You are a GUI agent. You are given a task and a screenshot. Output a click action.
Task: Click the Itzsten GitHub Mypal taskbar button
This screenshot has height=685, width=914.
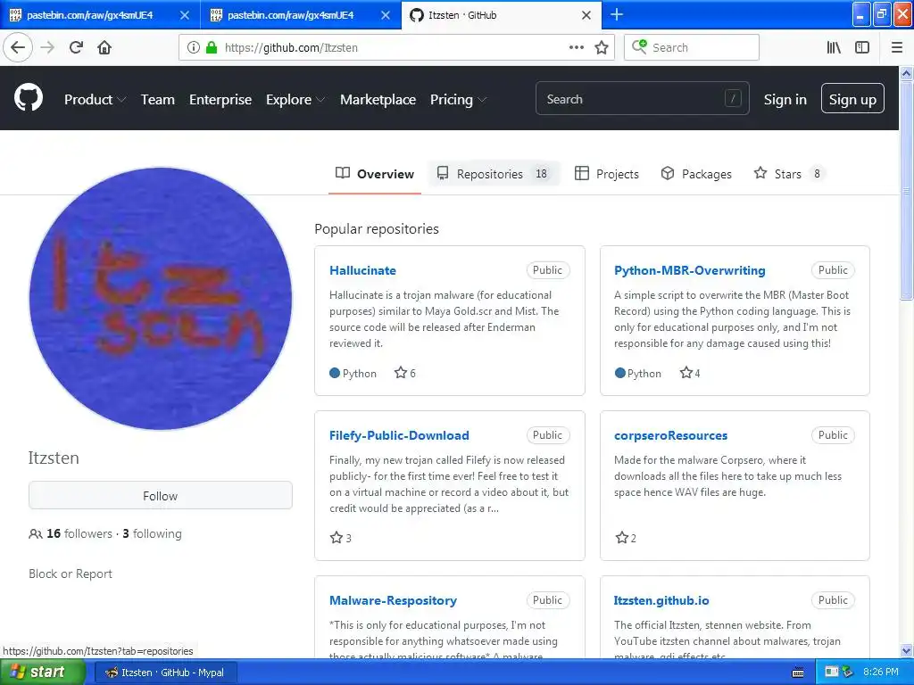(x=166, y=673)
